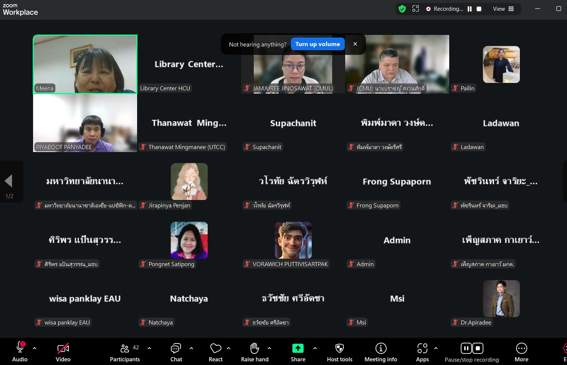567x365 pixels.
Task: Select Meena's video thumbnail
Action: pos(85,64)
